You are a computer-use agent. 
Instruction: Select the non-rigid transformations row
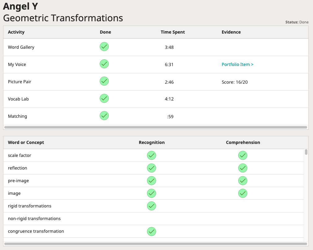coord(34,219)
